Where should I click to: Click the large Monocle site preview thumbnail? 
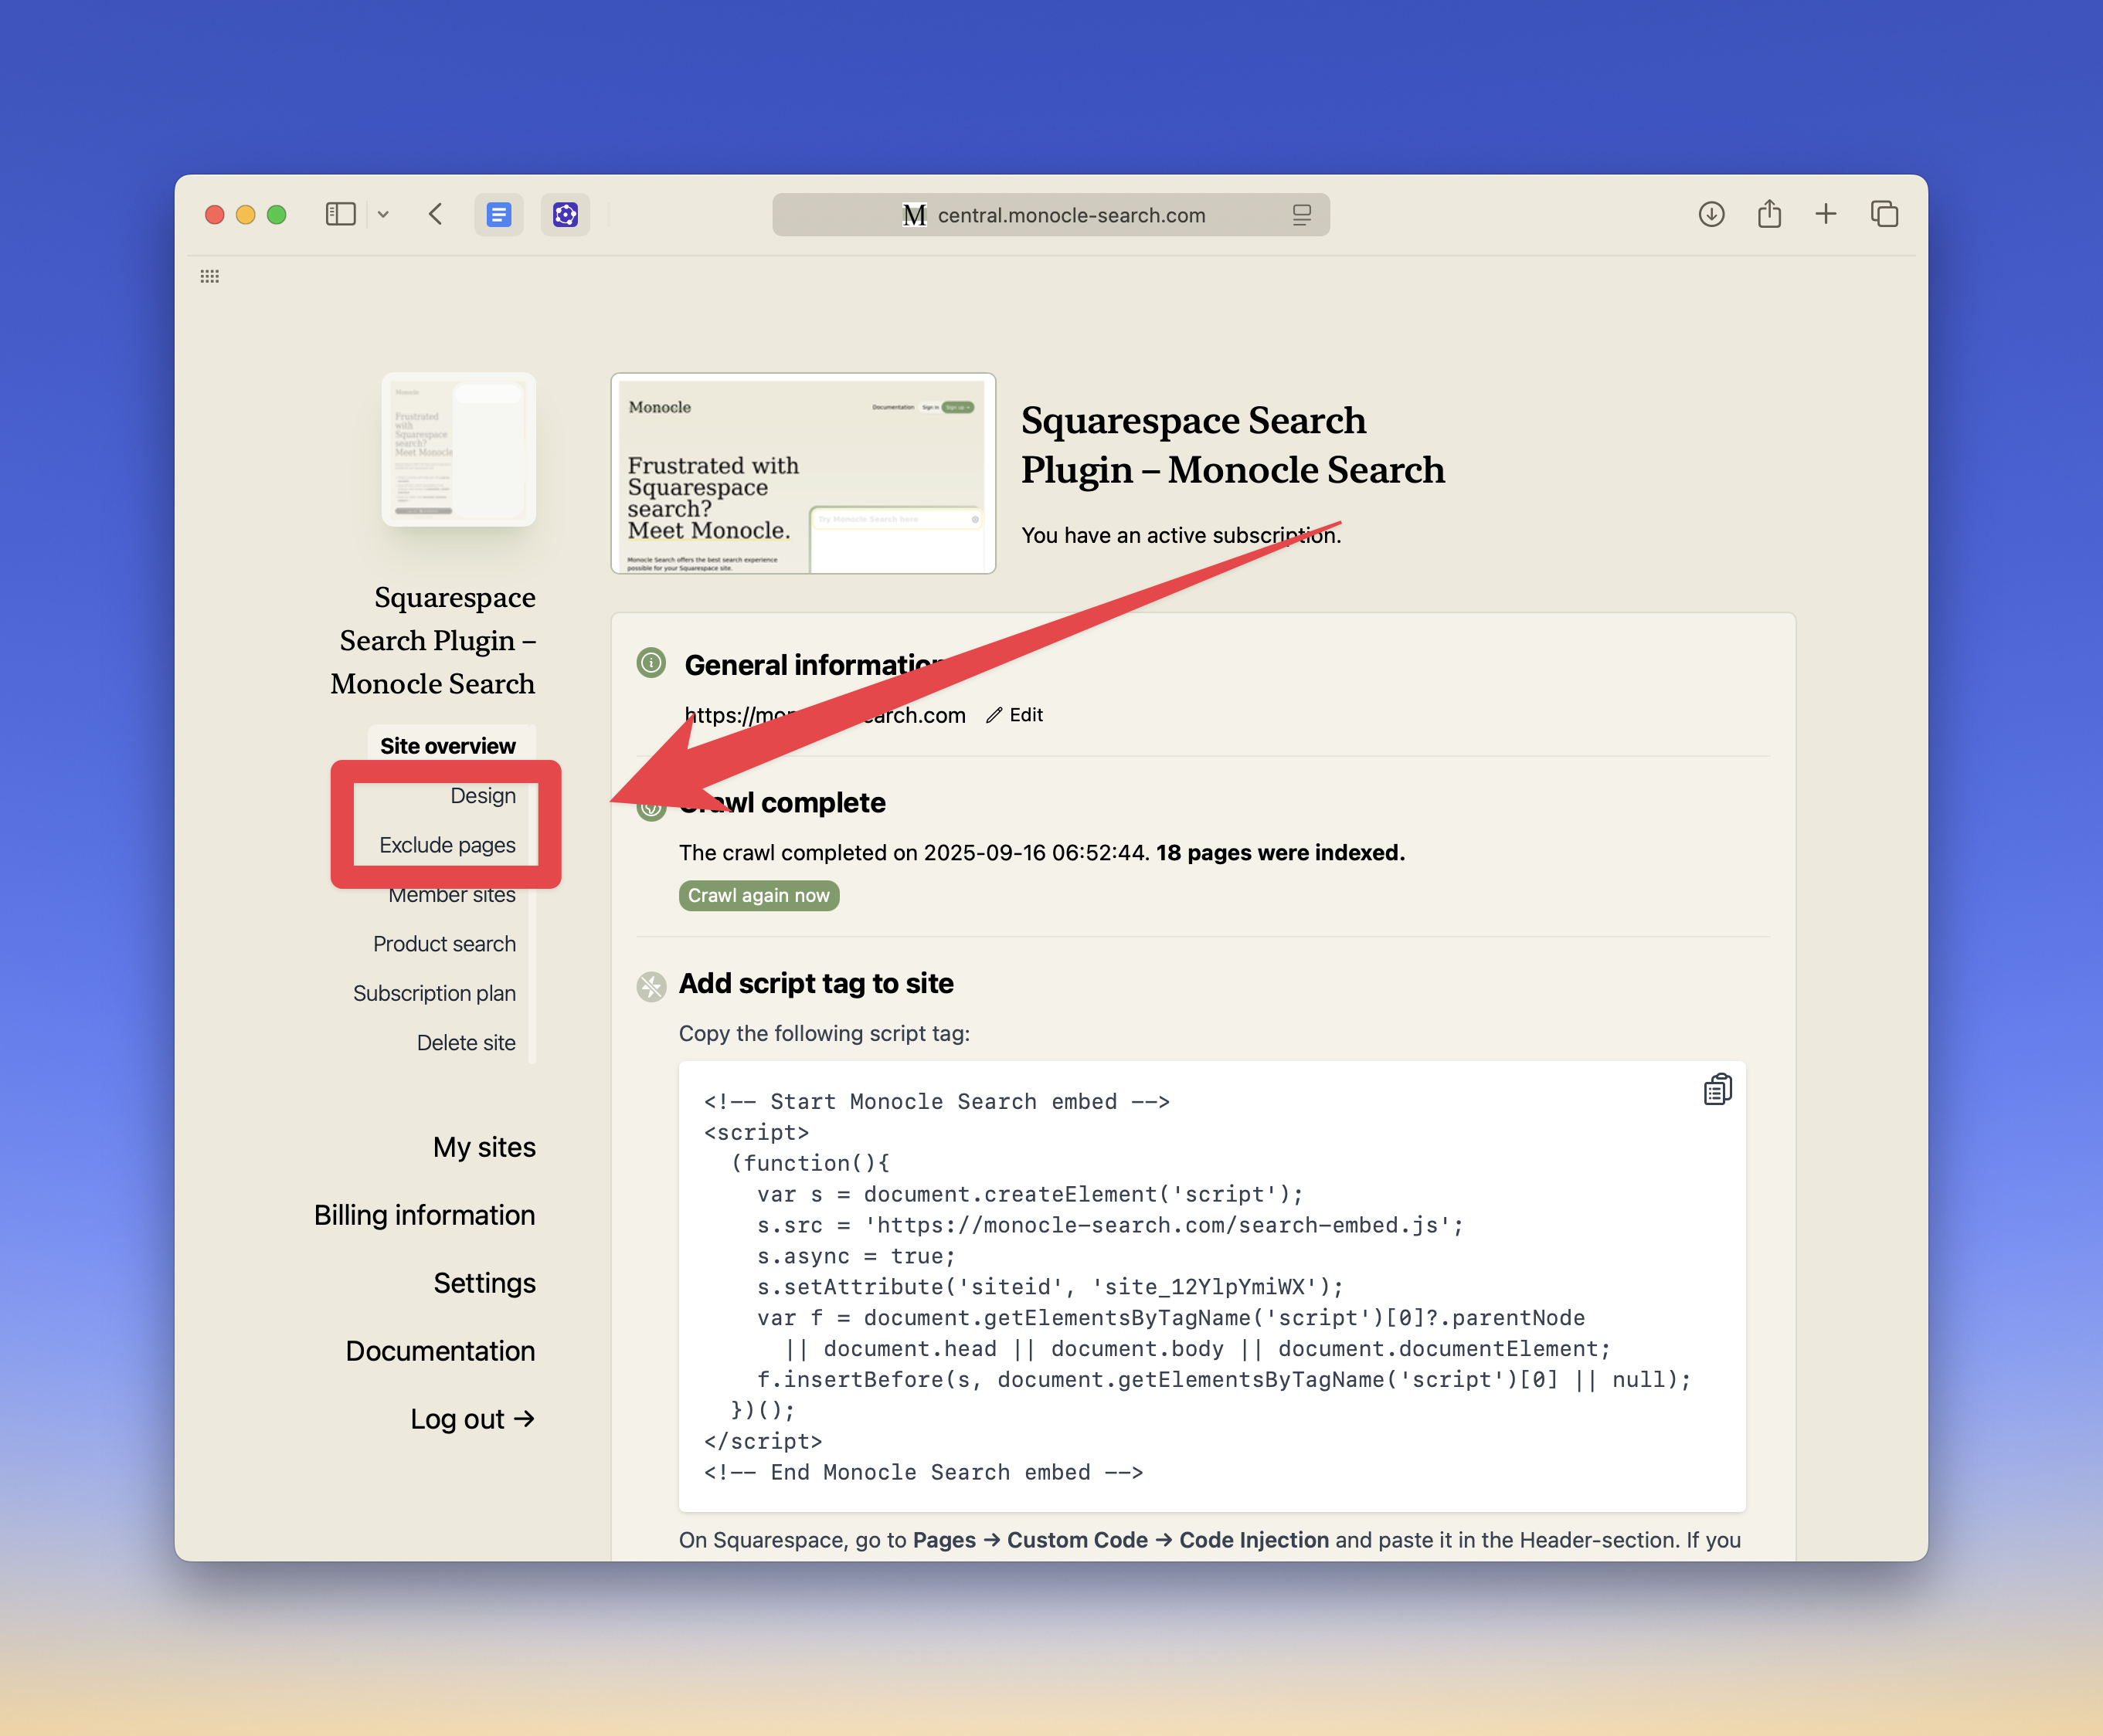pyautogui.click(x=803, y=474)
